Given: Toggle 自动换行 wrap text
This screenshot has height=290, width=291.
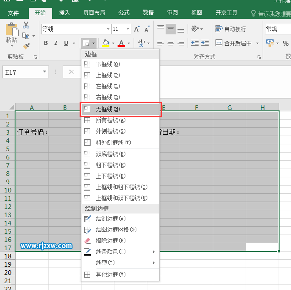Looking at the screenshot, I should click(x=231, y=29).
